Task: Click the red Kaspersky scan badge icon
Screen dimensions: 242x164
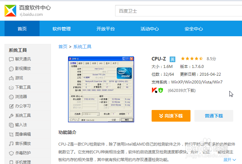Action: [154, 90]
